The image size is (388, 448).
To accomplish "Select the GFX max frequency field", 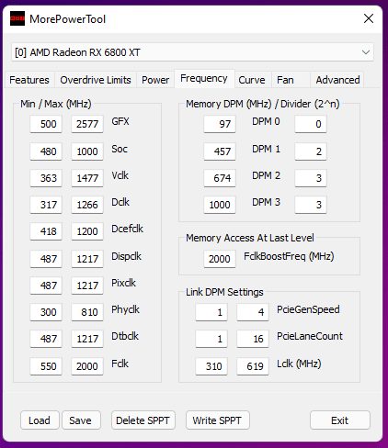I will click(x=87, y=124).
